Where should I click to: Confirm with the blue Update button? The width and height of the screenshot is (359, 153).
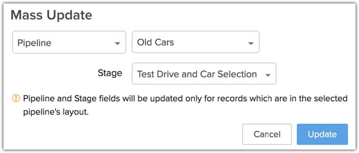[322, 134]
